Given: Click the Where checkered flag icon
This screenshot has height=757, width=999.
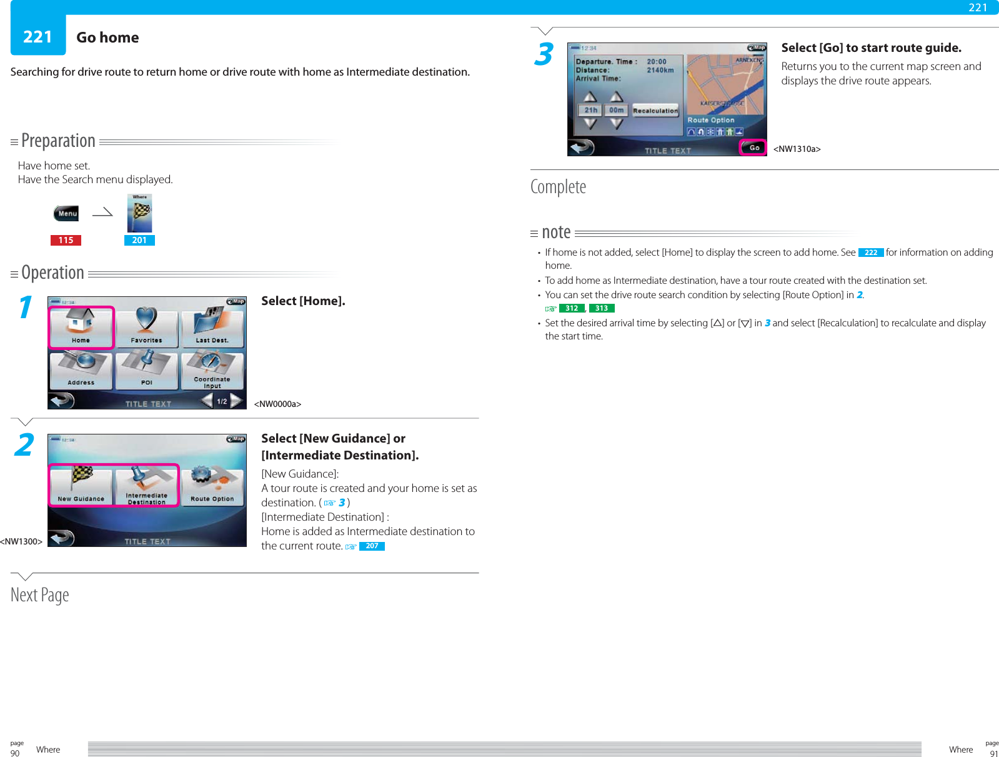Looking at the screenshot, I should [x=140, y=213].
